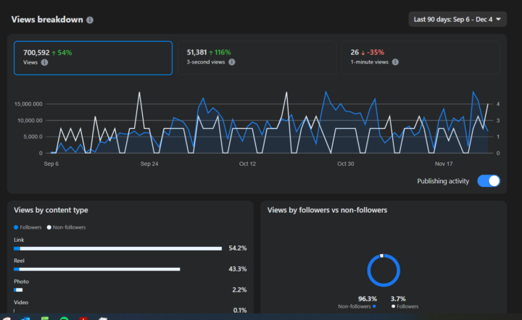The height and width of the screenshot is (320, 522).
Task: Click the 10,000.00 y-axis label
Action: tap(30, 120)
